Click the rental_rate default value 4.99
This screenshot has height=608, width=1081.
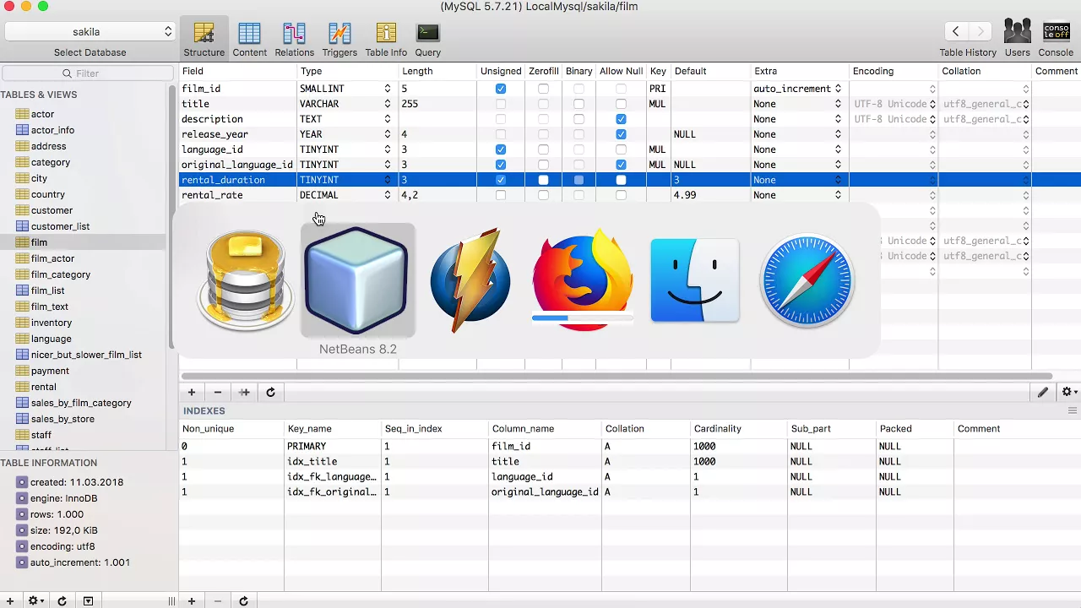[x=685, y=195]
